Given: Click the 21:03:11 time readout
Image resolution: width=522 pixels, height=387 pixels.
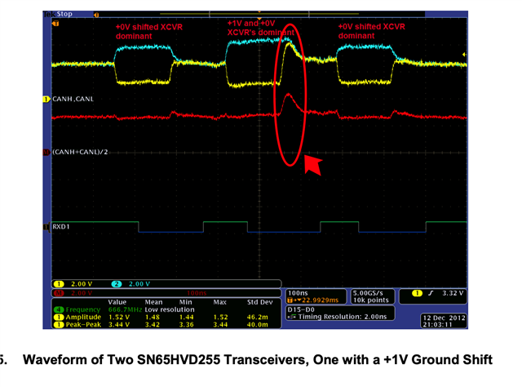Looking at the screenshot, I should [437, 325].
